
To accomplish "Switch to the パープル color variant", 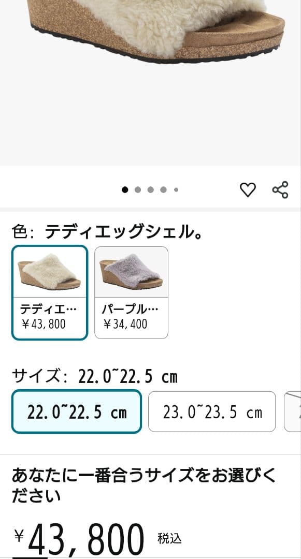I will coord(131,291).
